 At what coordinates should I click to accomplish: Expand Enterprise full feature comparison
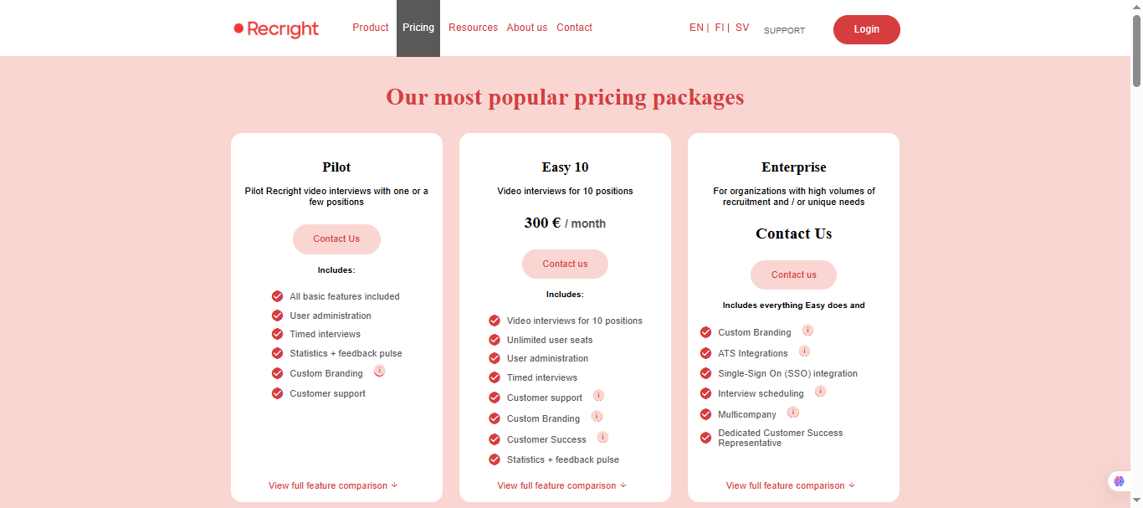tap(790, 485)
